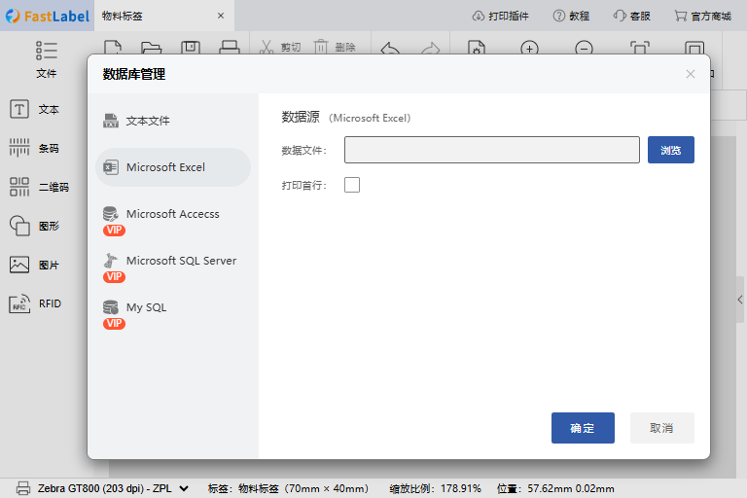The image size is (747, 498).
Task: Click the 标签 物料标签 size status text
Action: [288, 488]
